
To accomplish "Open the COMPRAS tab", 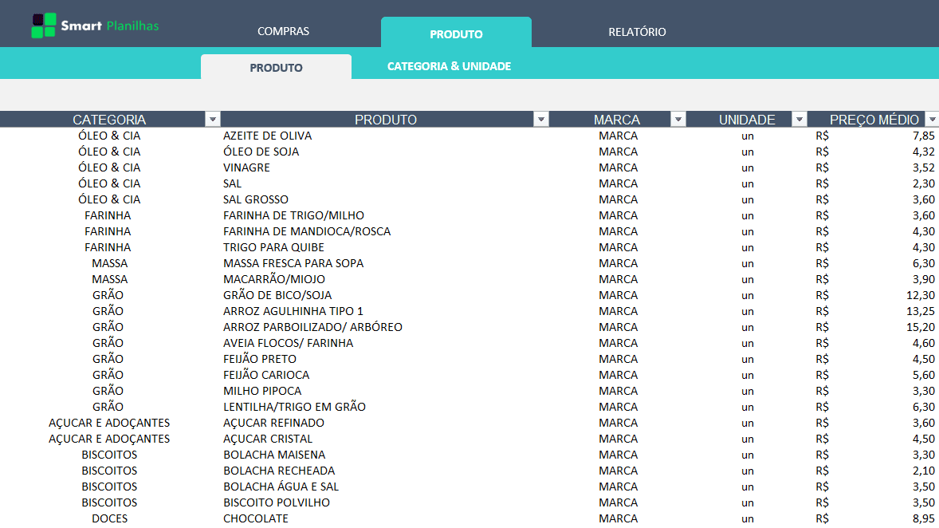I will [x=283, y=32].
